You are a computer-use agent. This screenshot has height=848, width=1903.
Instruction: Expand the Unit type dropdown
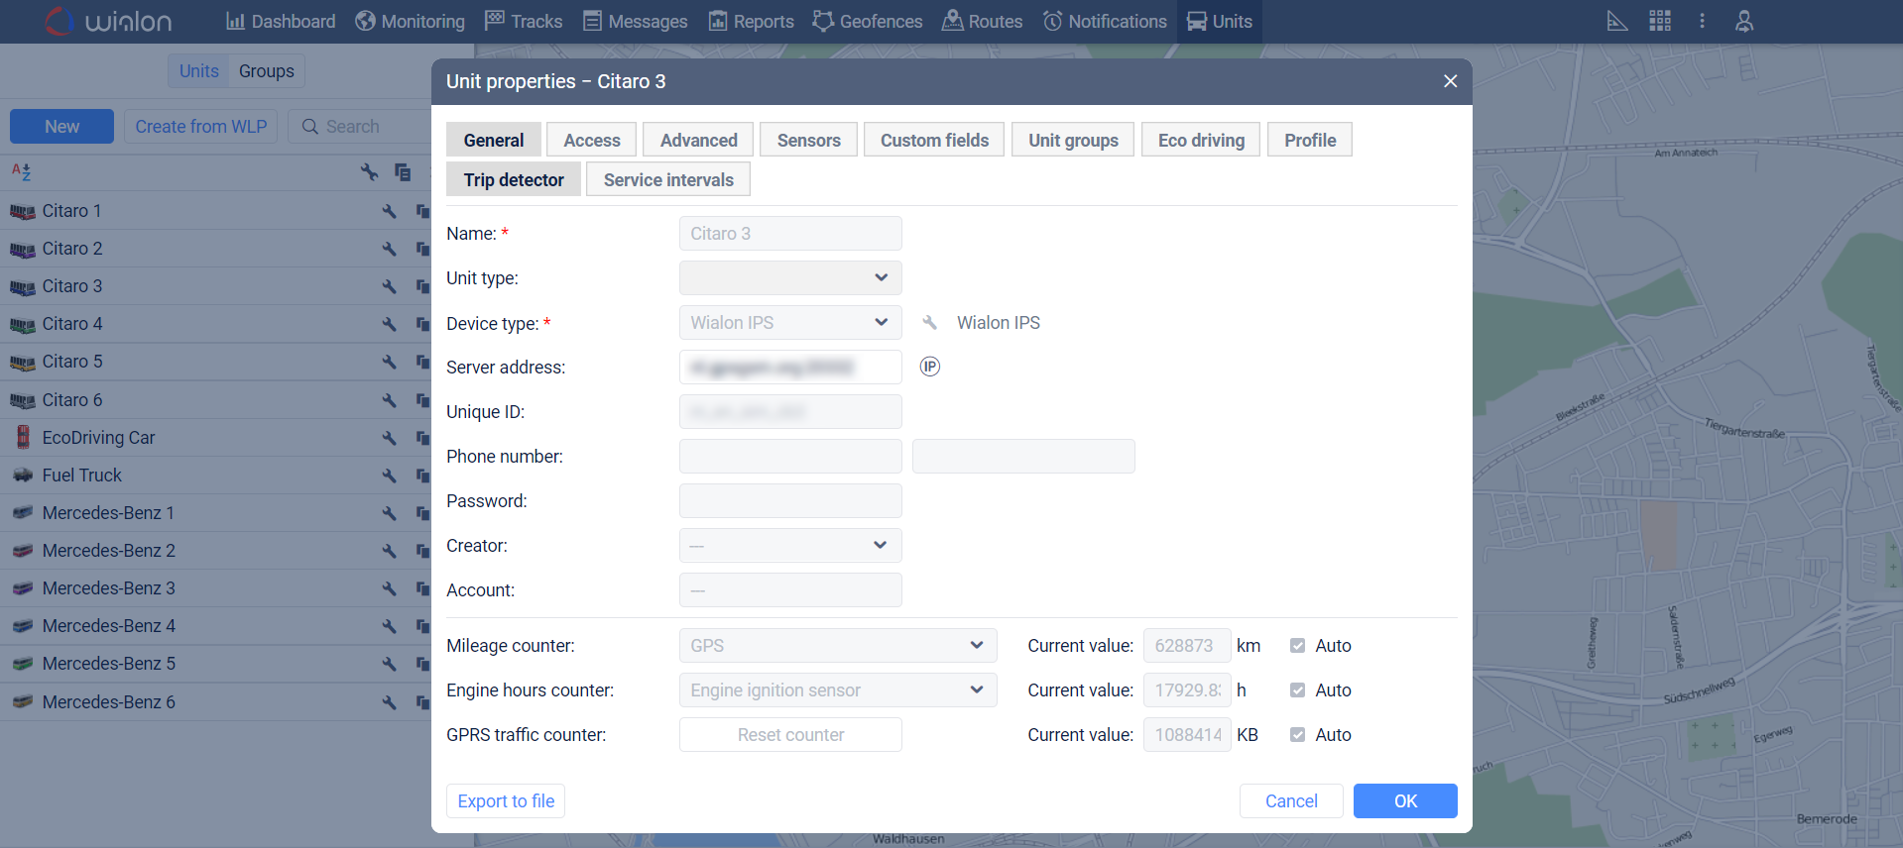pyautogui.click(x=790, y=278)
